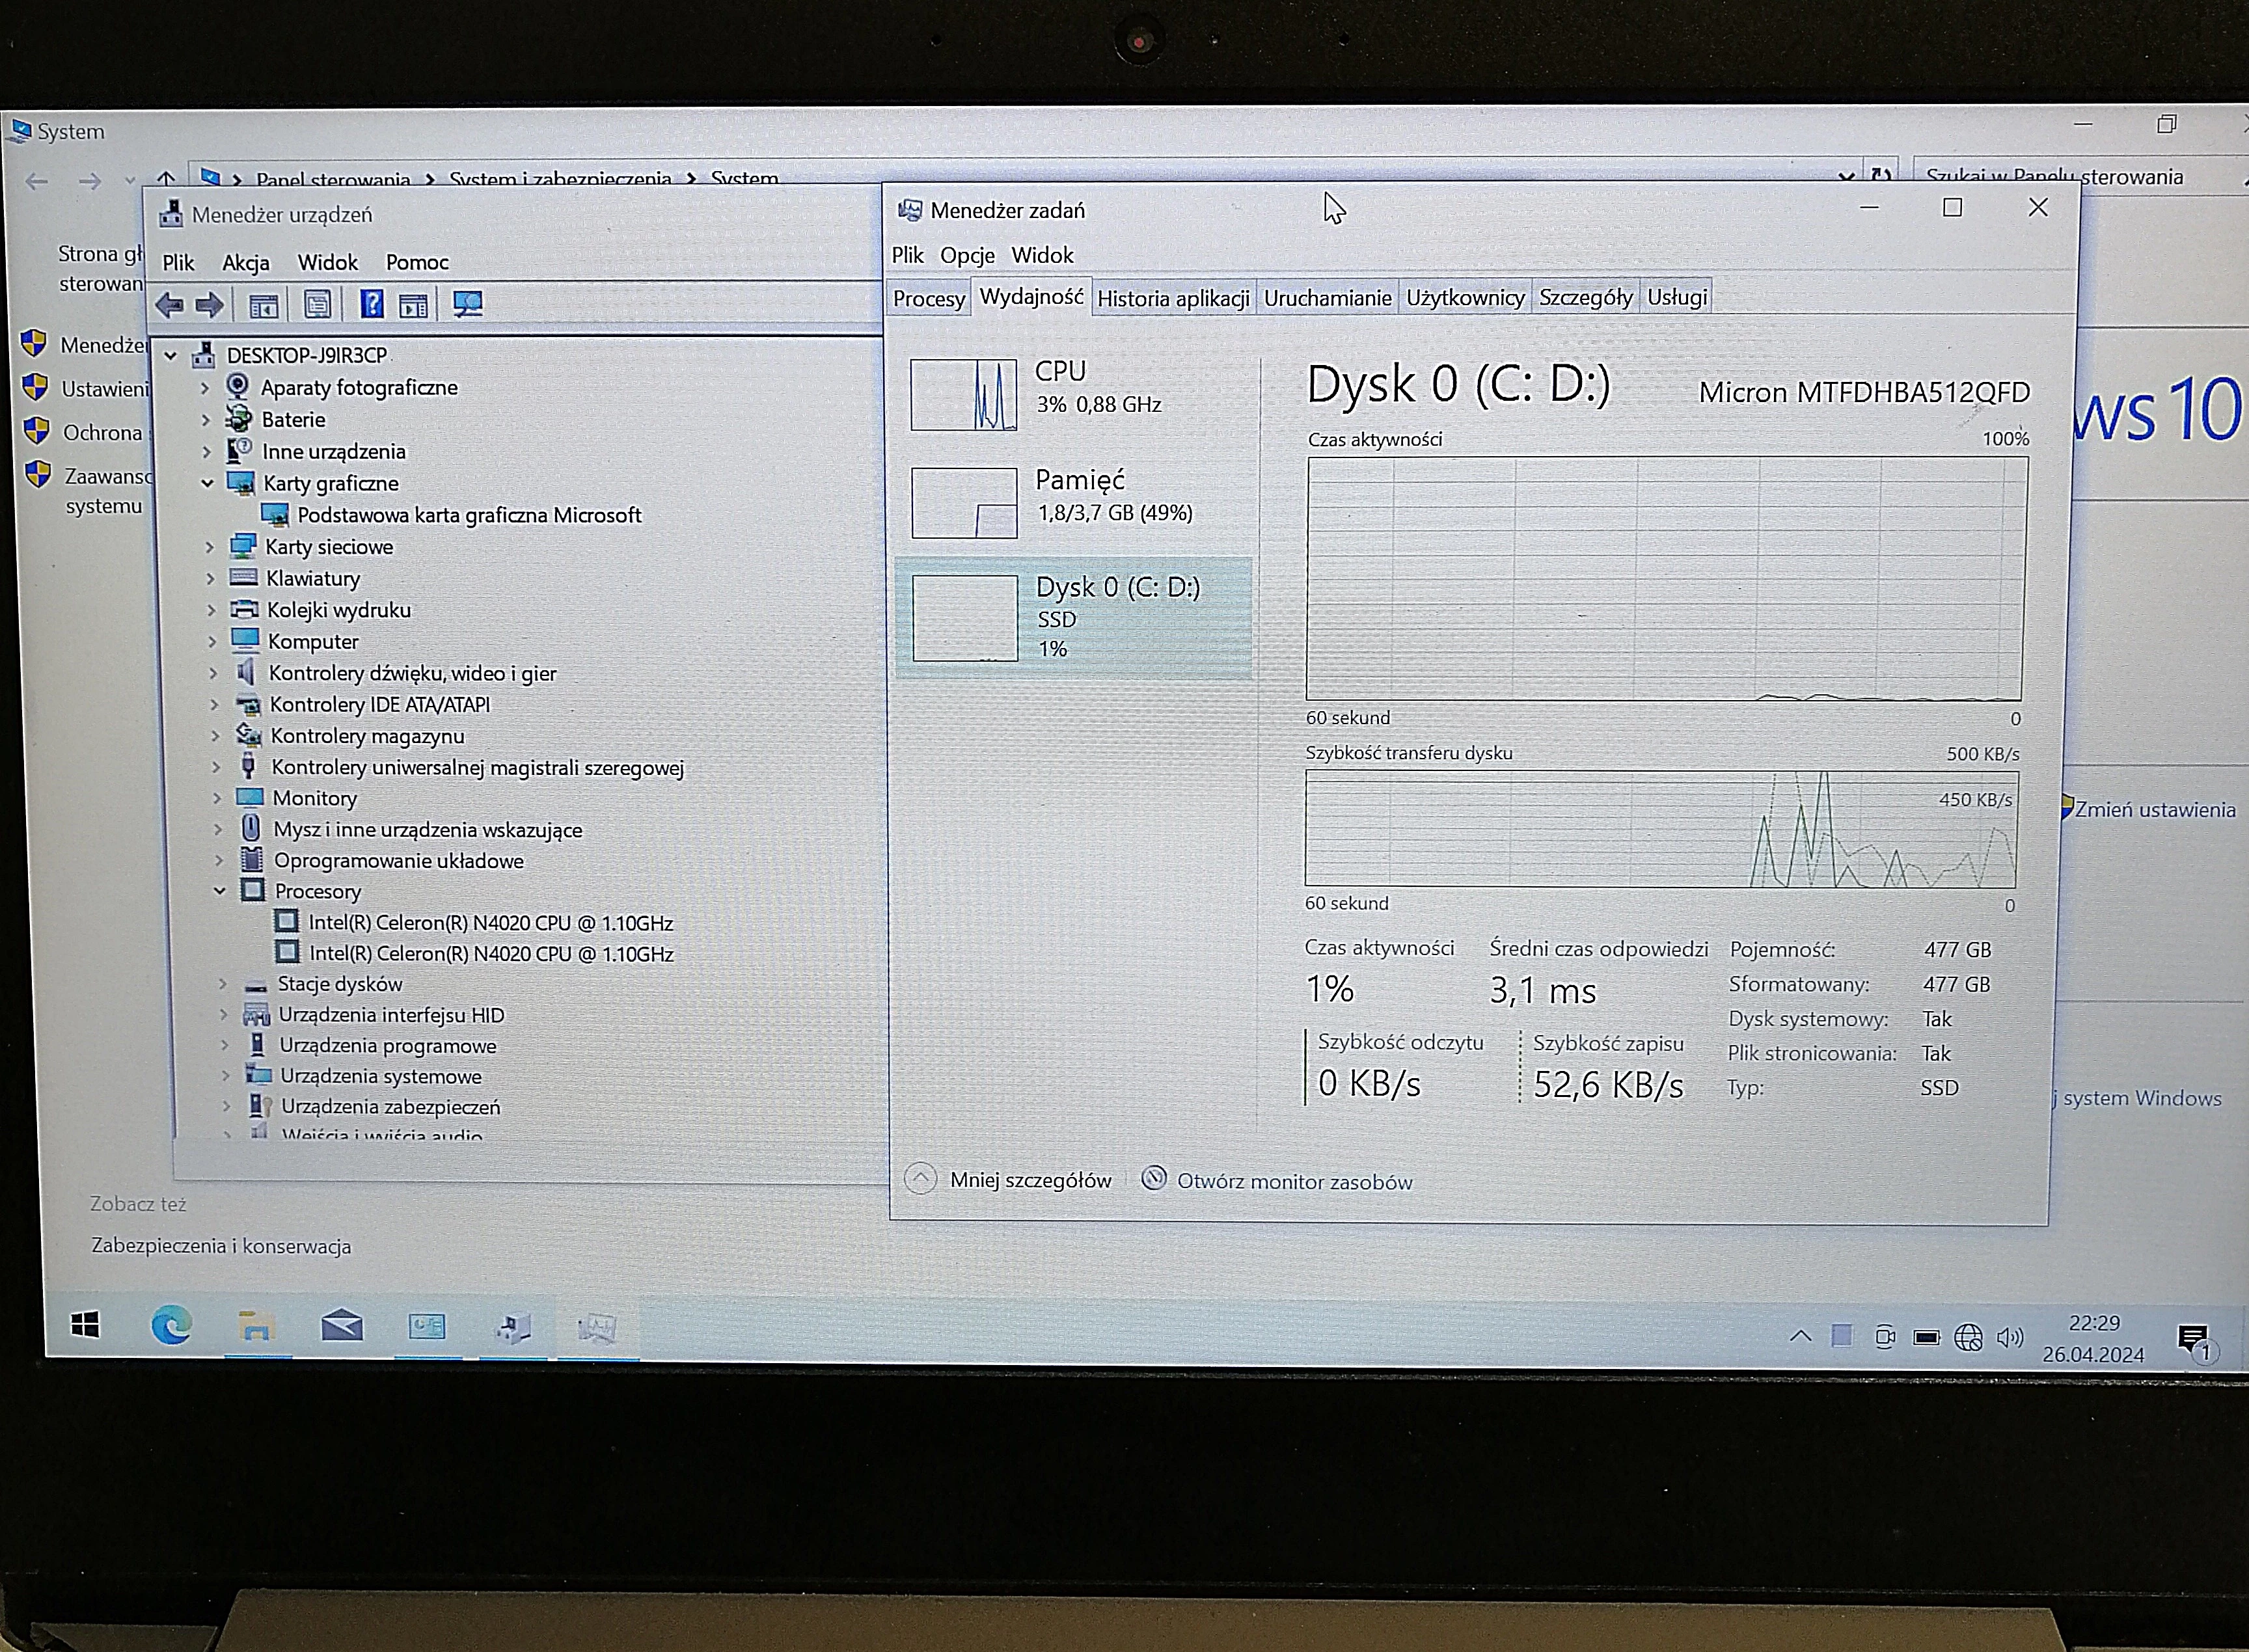Image resolution: width=2249 pixels, height=1652 pixels.
Task: Click Device Manager taskbar icon
Action: click(x=513, y=1328)
